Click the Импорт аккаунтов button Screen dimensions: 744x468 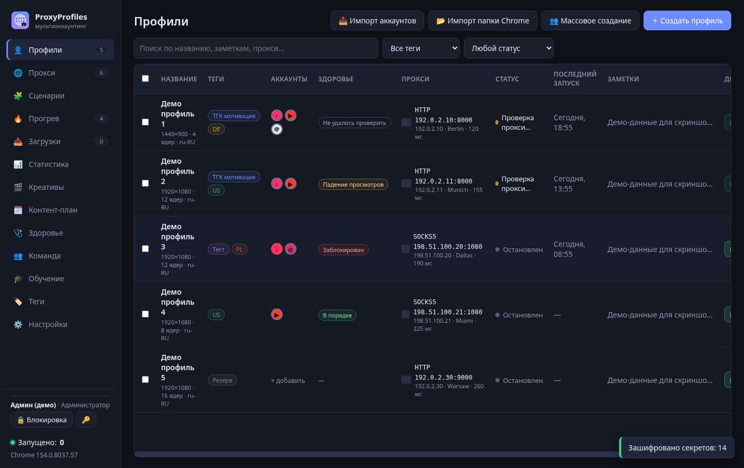point(377,21)
